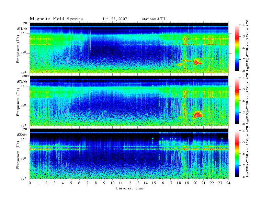272x210 pixels.
Task: Click the "32Hz" label above the dH/dt panel
Action: tap(25, 23)
